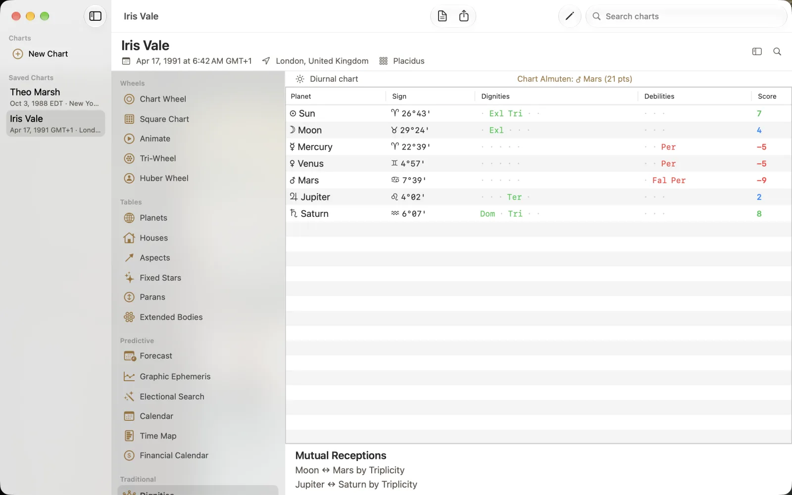Click the share icon in toolbar
792x495 pixels.
464,16
